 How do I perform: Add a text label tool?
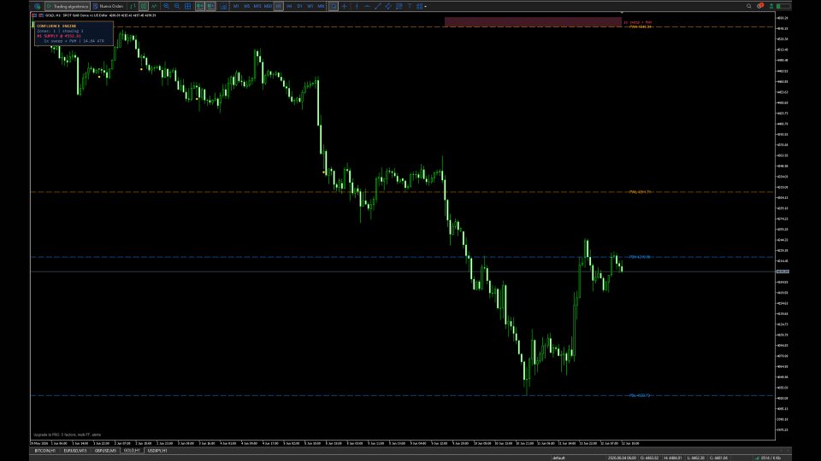(x=410, y=6)
